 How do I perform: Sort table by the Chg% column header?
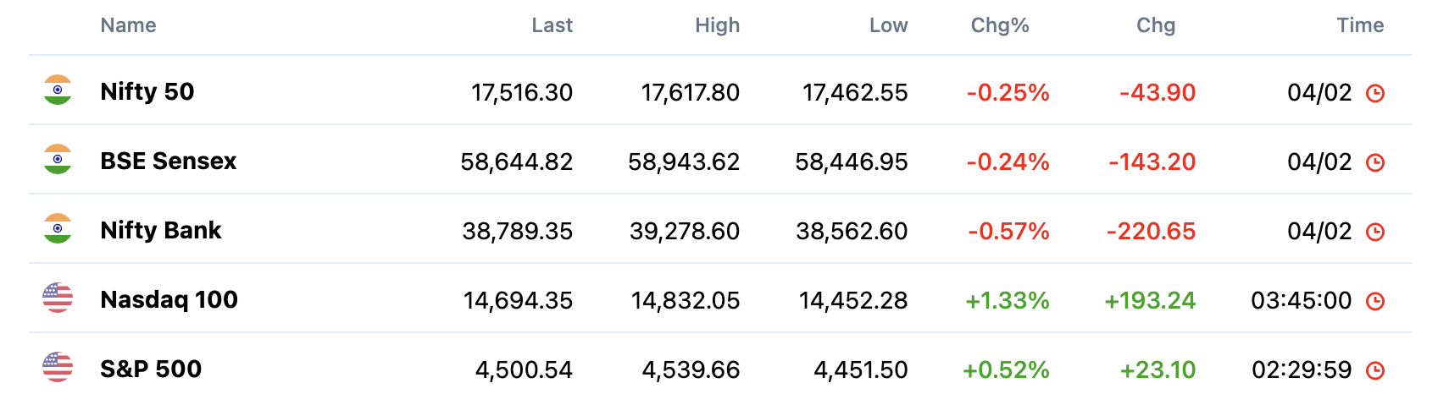pyautogui.click(x=1000, y=25)
